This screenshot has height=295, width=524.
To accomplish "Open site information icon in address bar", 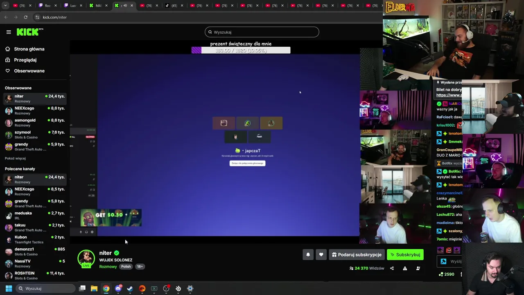I will coord(37,17).
